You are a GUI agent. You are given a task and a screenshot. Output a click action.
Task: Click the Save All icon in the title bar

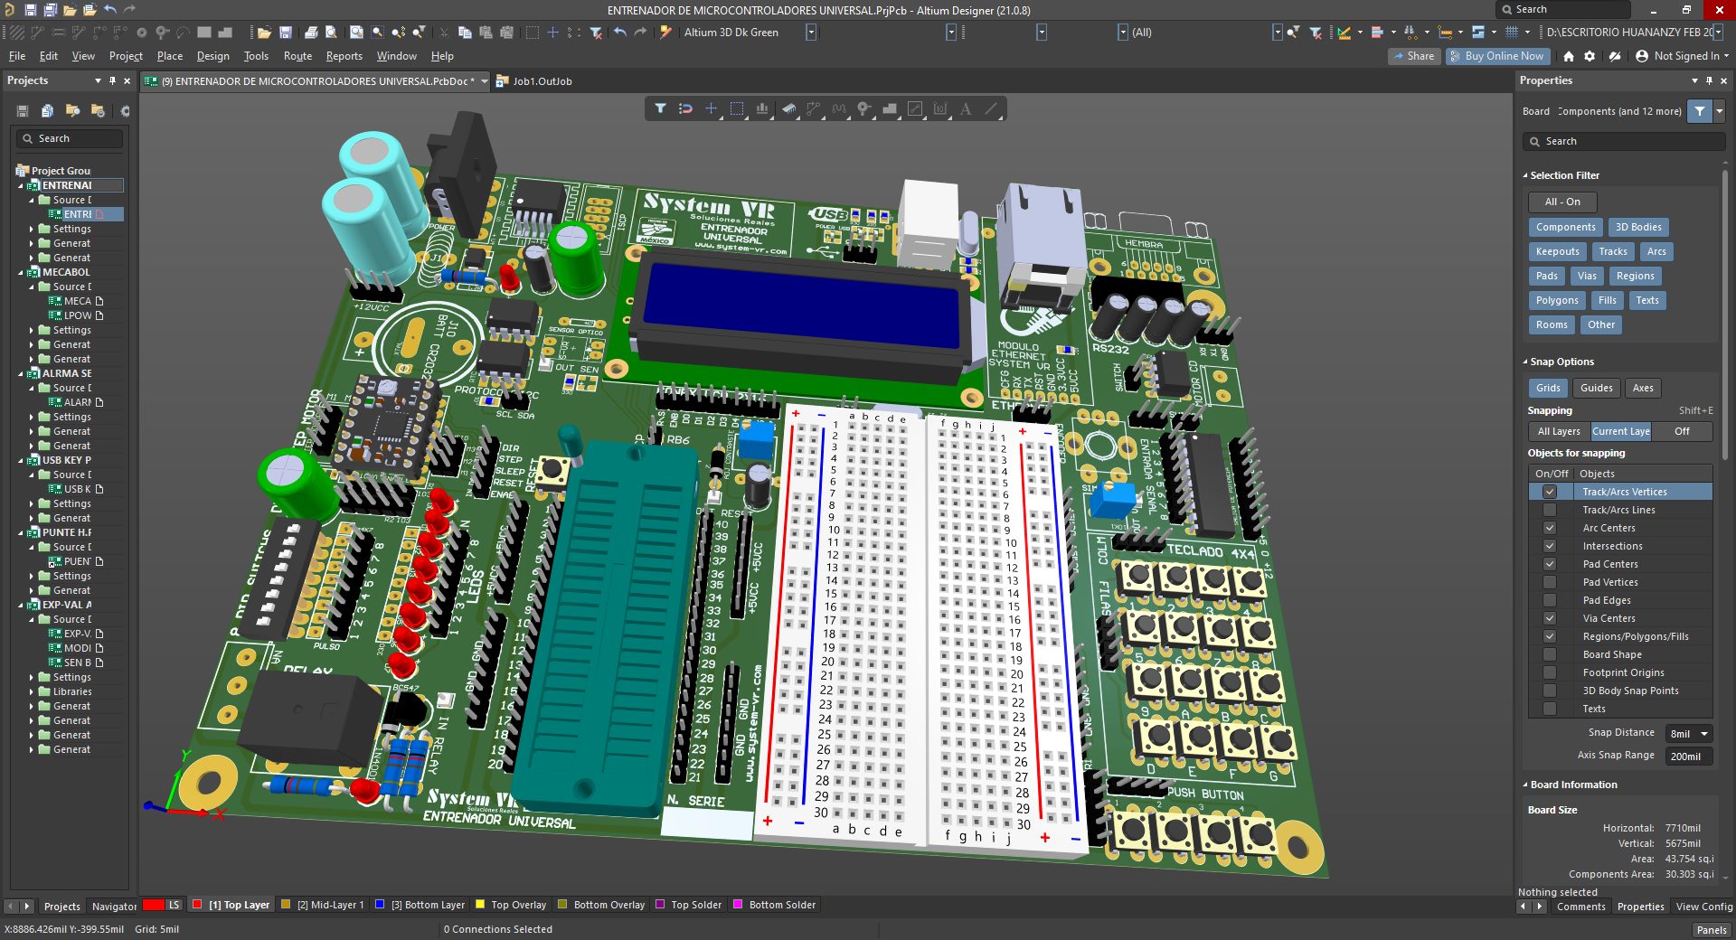pyautogui.click(x=51, y=10)
